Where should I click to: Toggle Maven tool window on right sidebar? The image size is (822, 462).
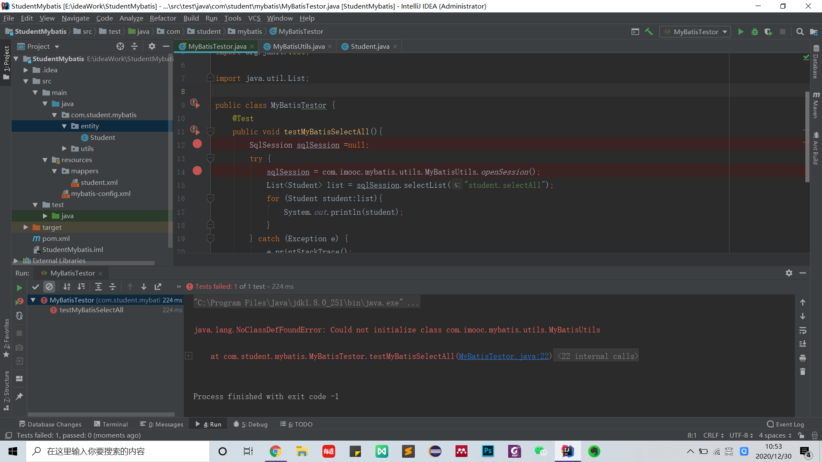pyautogui.click(x=816, y=105)
